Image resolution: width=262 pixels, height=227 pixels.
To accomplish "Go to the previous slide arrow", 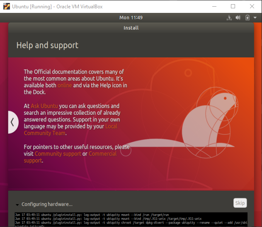I will [13, 122].
